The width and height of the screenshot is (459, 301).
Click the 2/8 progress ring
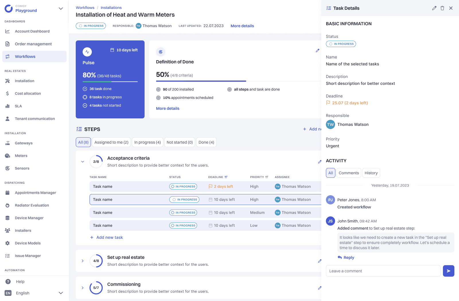96,162
